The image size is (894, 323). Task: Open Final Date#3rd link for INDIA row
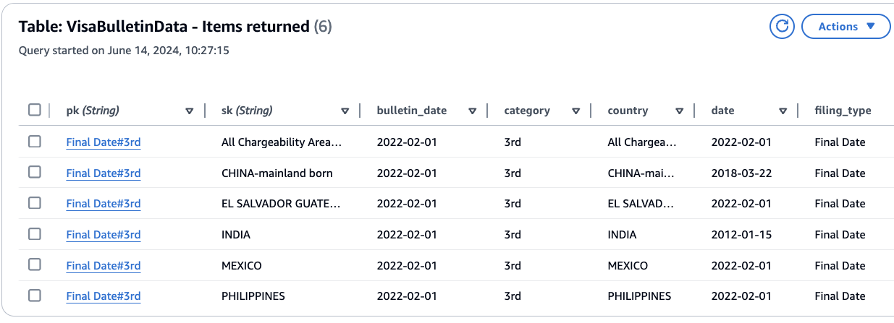tap(104, 235)
